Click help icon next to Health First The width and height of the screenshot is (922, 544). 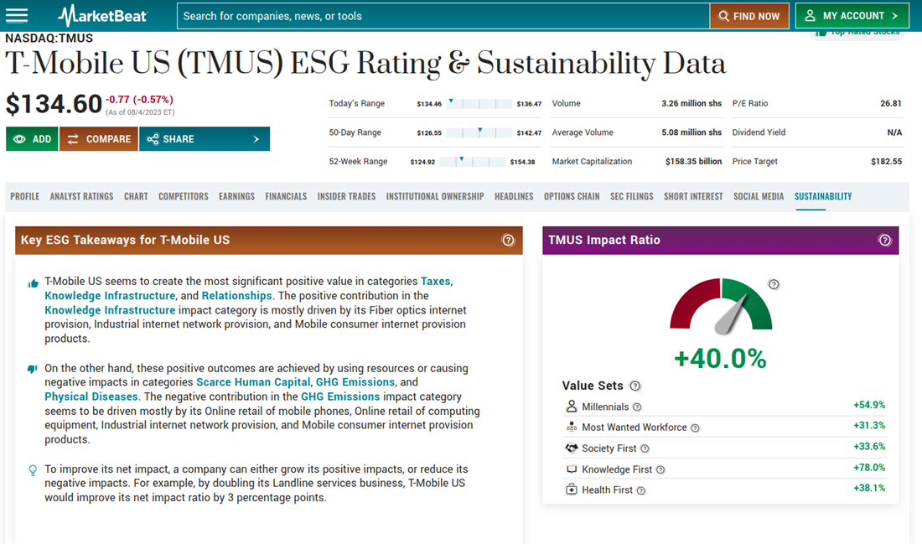click(x=641, y=490)
